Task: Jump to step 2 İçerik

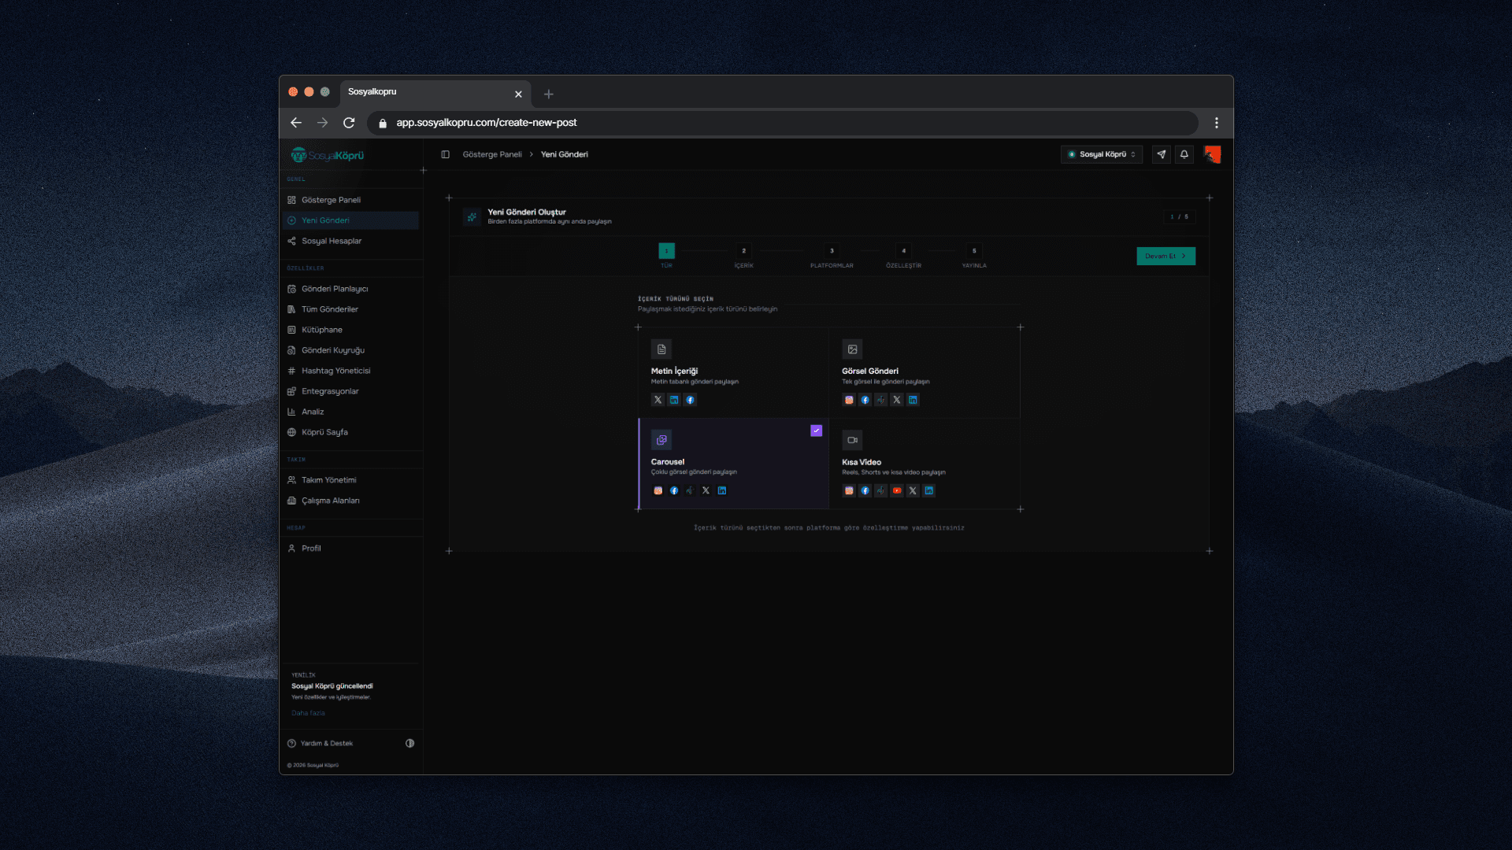Action: pyautogui.click(x=743, y=256)
